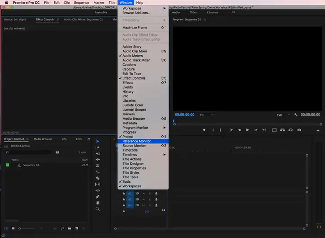Select the Slide tool
Viewport: 325px width, 238px height.
pyautogui.click(x=97, y=190)
